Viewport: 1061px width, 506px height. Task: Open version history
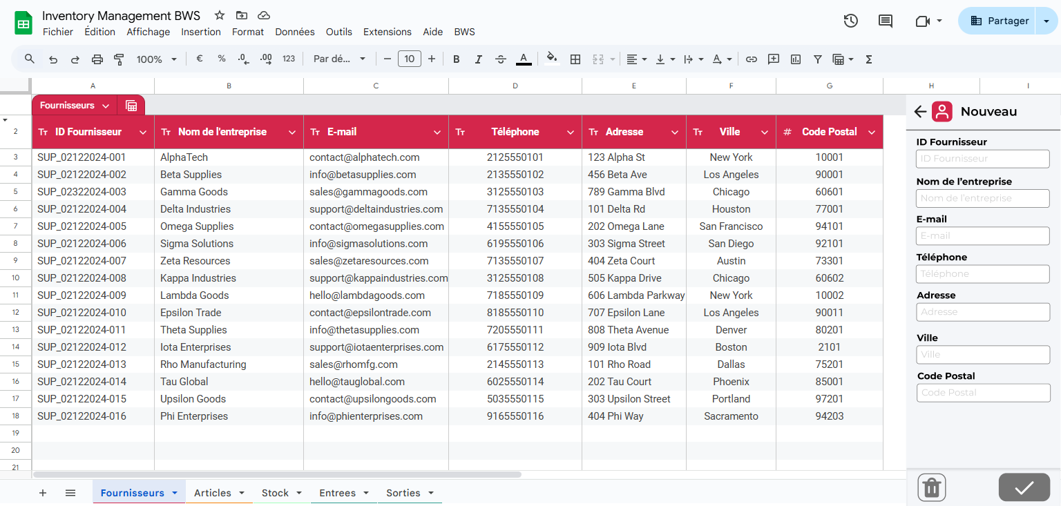coord(851,21)
